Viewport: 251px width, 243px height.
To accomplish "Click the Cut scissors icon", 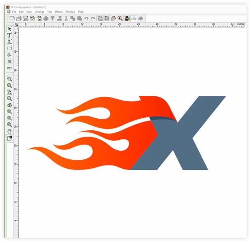I will point(66,18).
